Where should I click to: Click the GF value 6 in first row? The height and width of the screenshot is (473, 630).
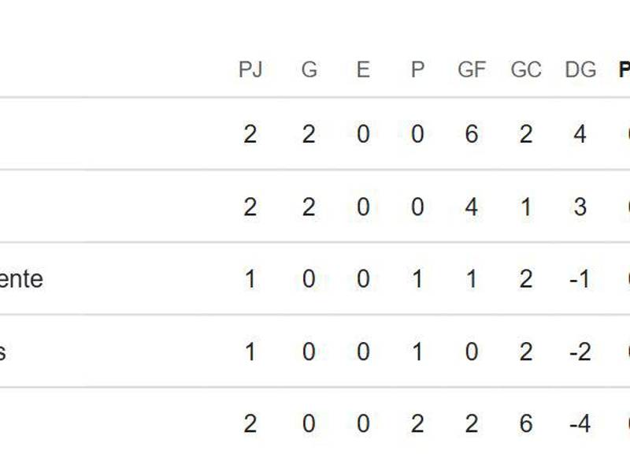pyautogui.click(x=472, y=134)
